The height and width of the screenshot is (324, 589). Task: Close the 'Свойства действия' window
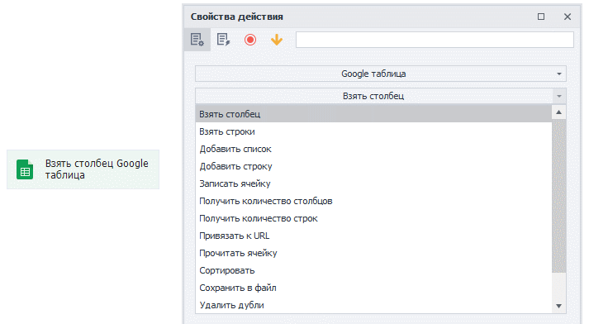click(568, 17)
